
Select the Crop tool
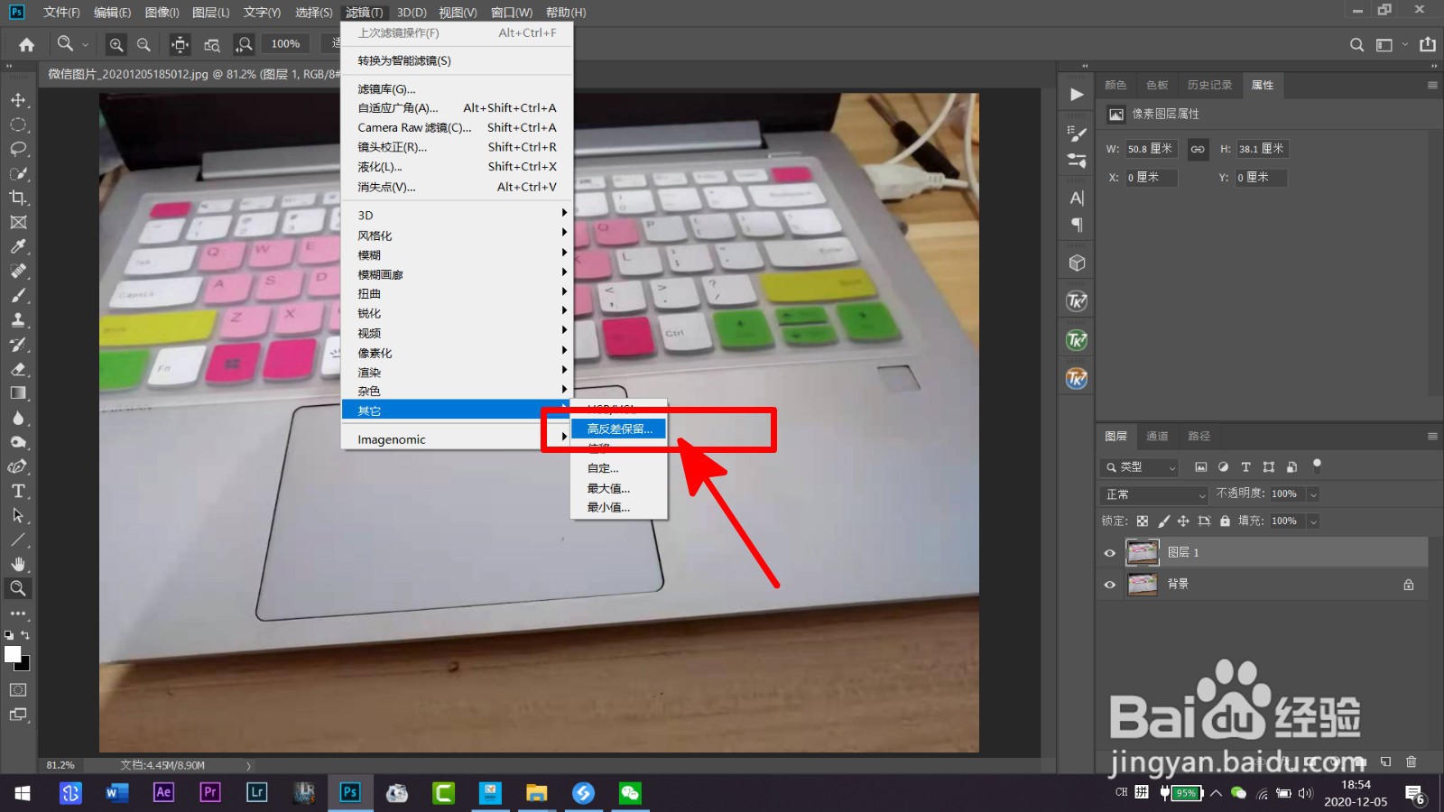coord(18,198)
